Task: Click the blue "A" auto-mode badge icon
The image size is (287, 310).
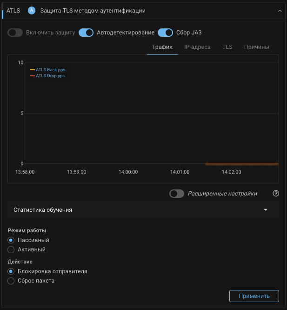Action: (32, 10)
